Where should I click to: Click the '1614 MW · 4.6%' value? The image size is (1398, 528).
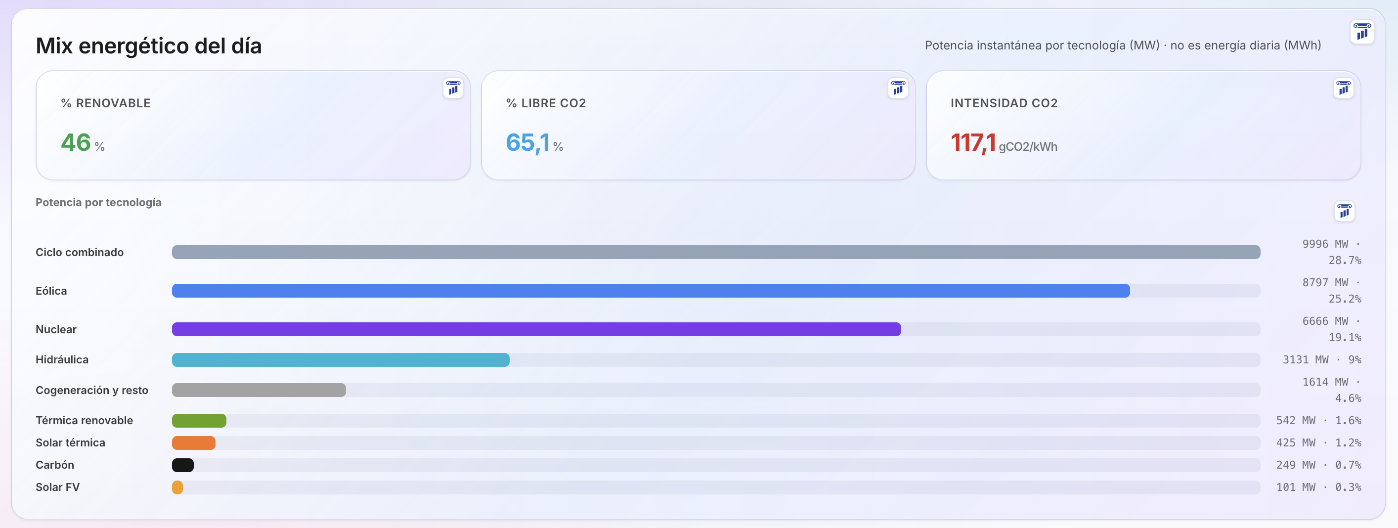1332,390
